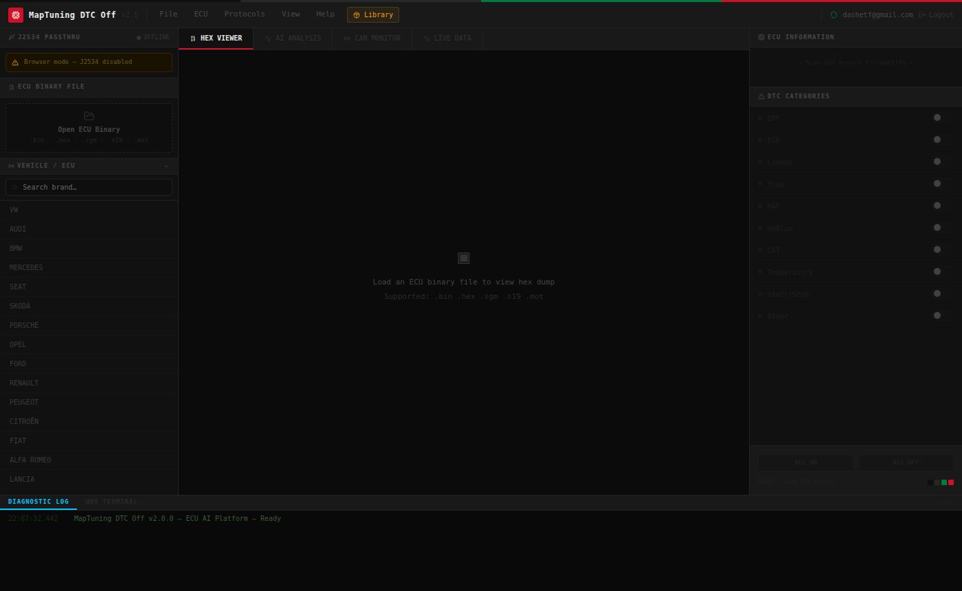Screen dimensions: 962x591
Task: Click the magnifier icon in brand search
Action: coord(14,187)
